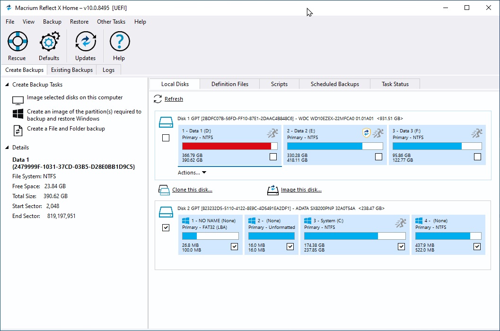Click the Disk 2 GPT ADATA header text

281,208
